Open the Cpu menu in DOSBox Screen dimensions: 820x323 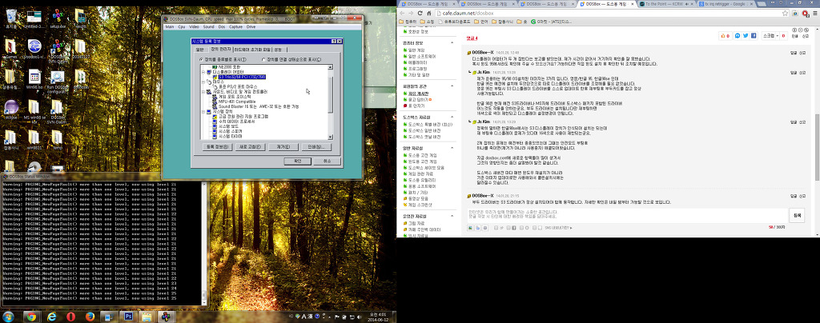(x=181, y=26)
